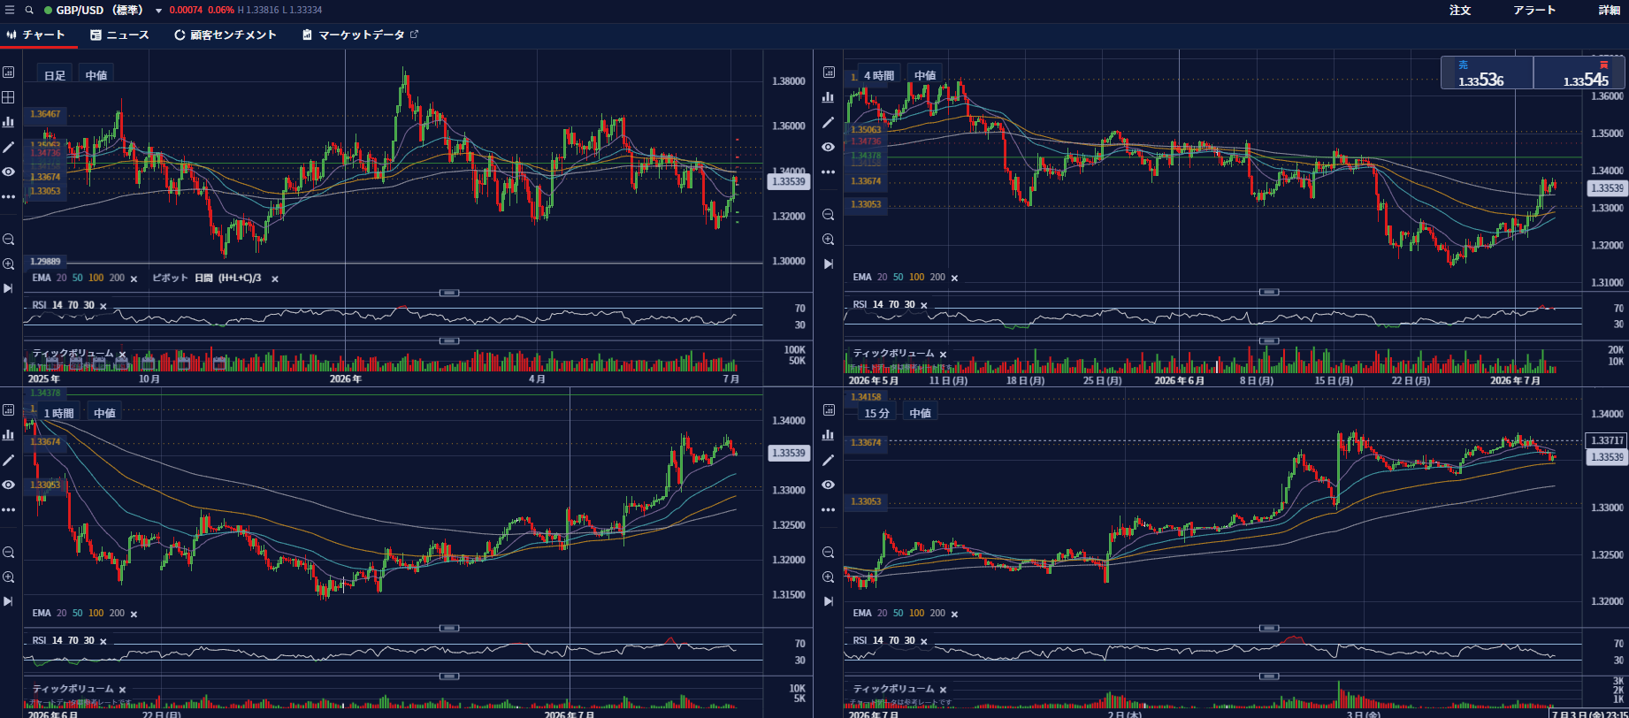Open chart settings icon in 4-hour chart

tap(829, 73)
